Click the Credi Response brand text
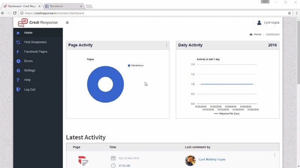This screenshot has height=168, width=300. (43, 22)
